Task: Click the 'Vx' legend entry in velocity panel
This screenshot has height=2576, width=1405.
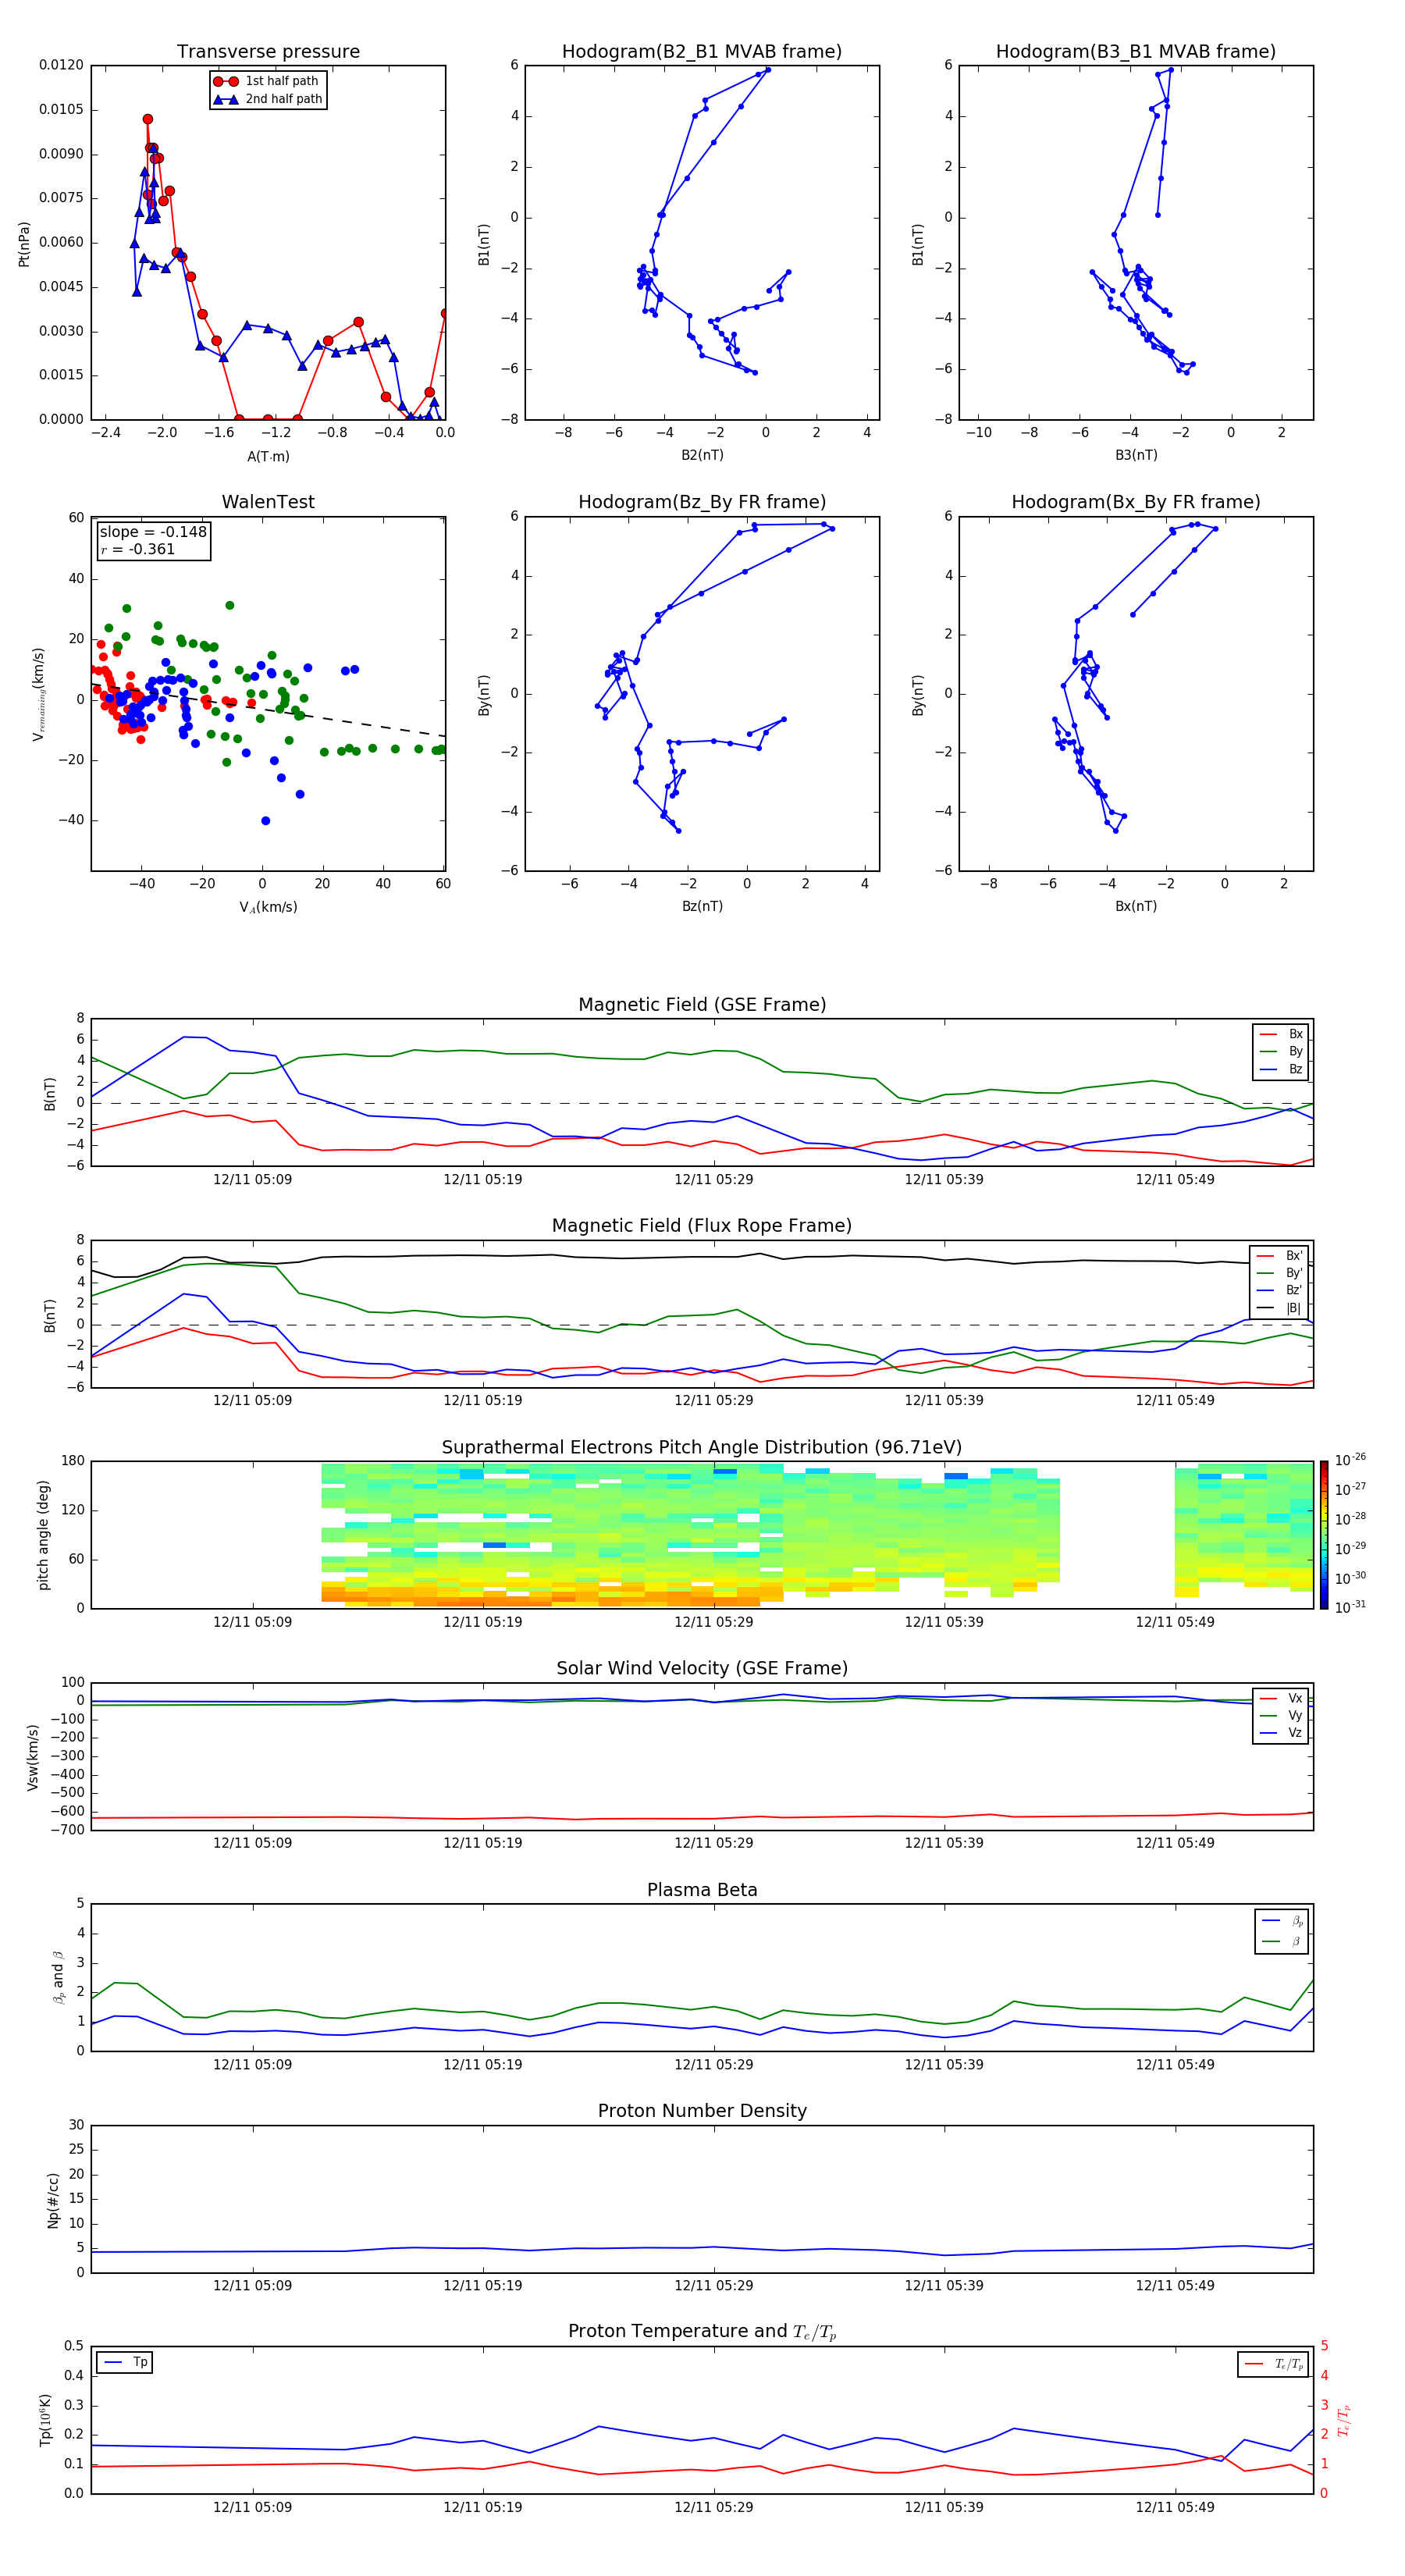Action: 1281,1698
